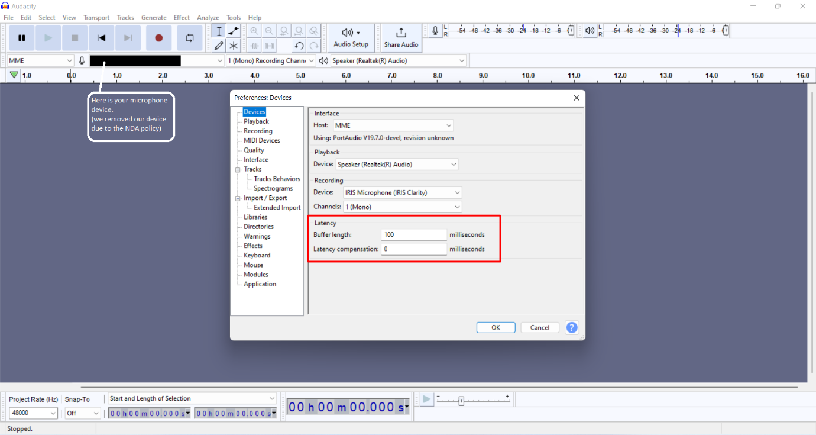Screen dimensions: 816x435
Task: Select Quality in preferences tree
Action: point(254,150)
